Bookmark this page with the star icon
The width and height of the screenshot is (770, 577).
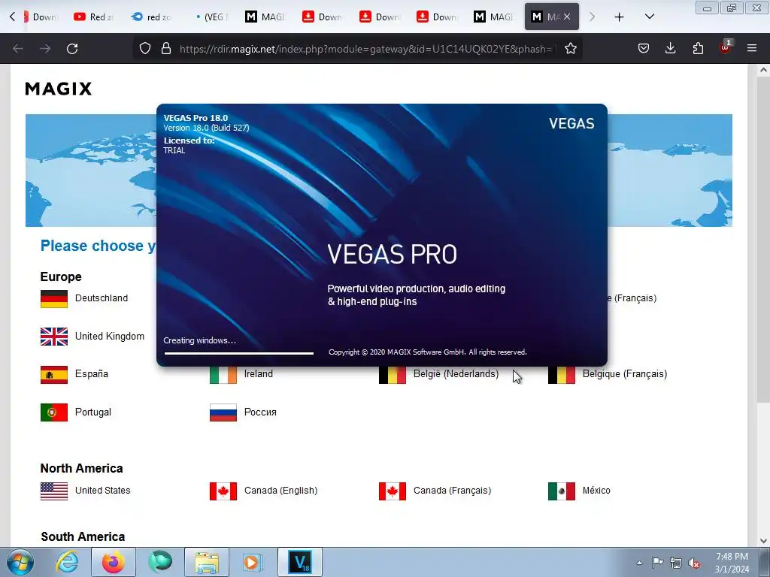570,49
